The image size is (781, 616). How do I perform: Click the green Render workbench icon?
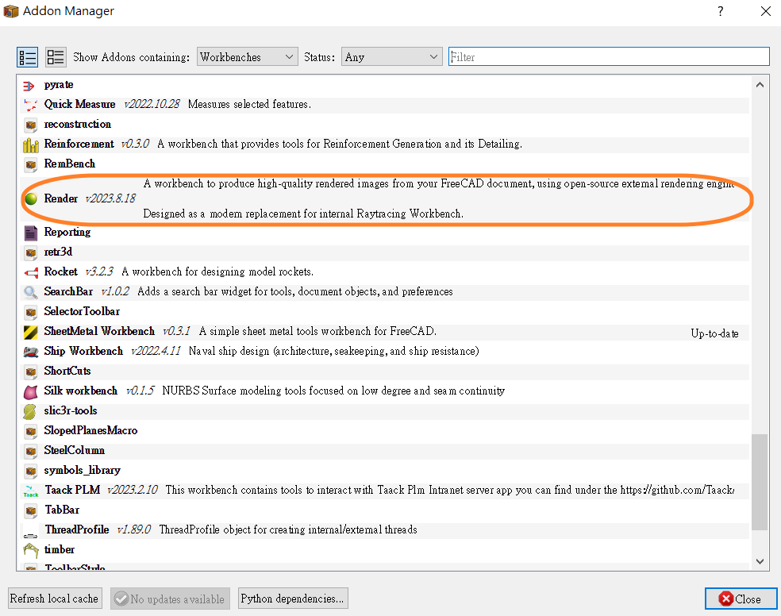tap(31, 198)
